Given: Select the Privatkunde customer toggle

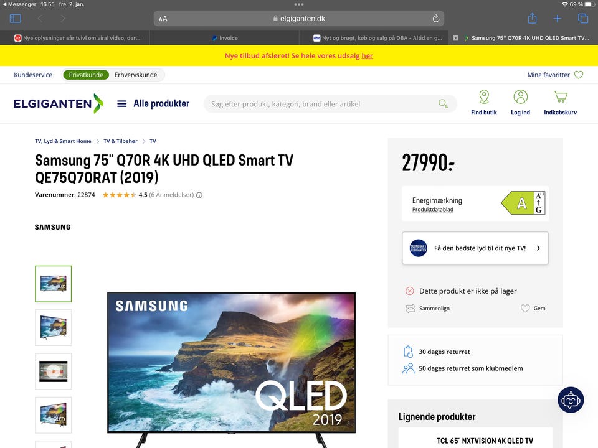Looking at the screenshot, I should point(86,75).
